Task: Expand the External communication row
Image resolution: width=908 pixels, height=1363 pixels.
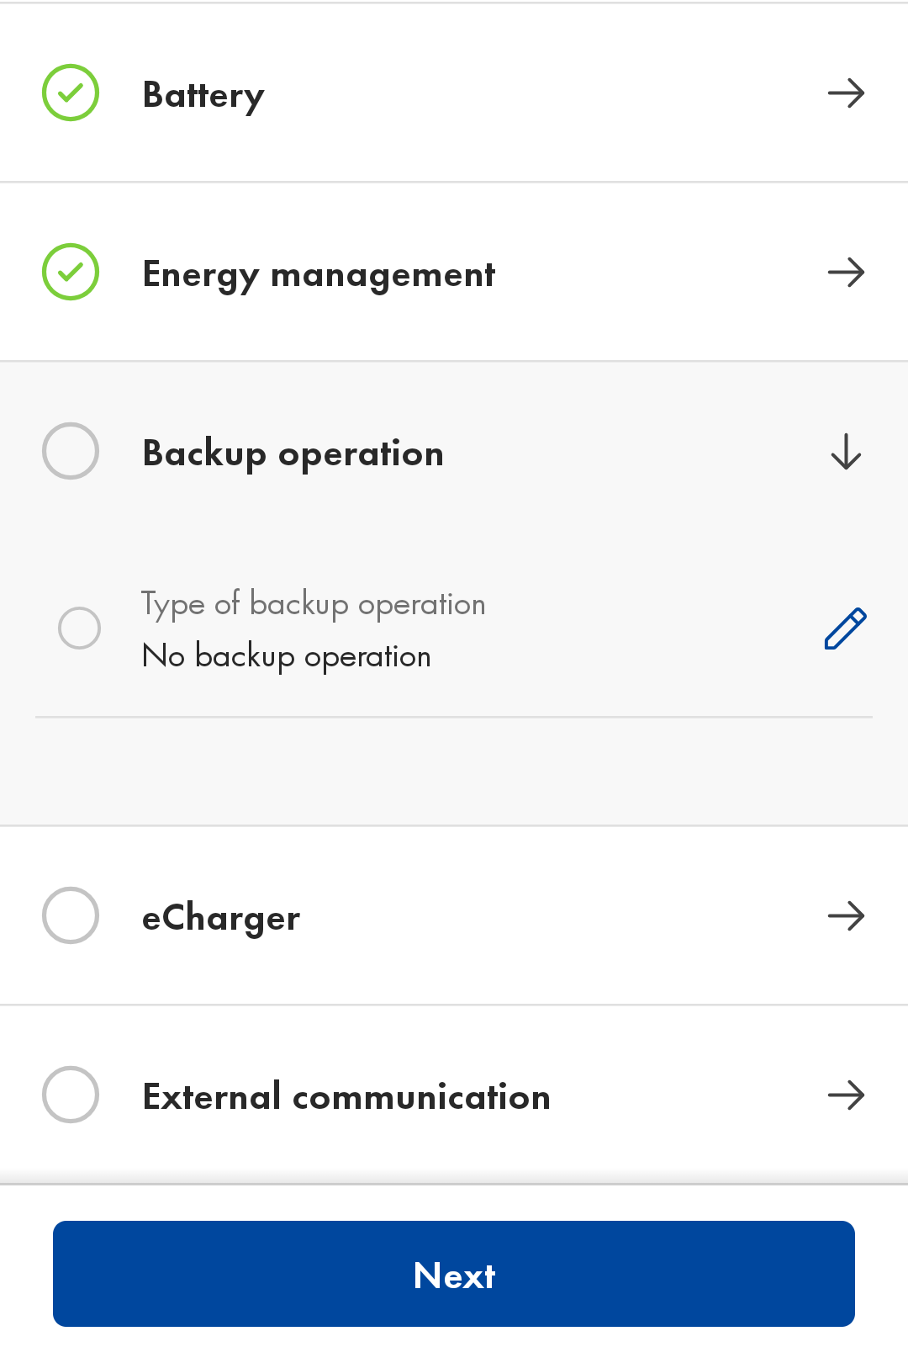Action: (x=454, y=1095)
